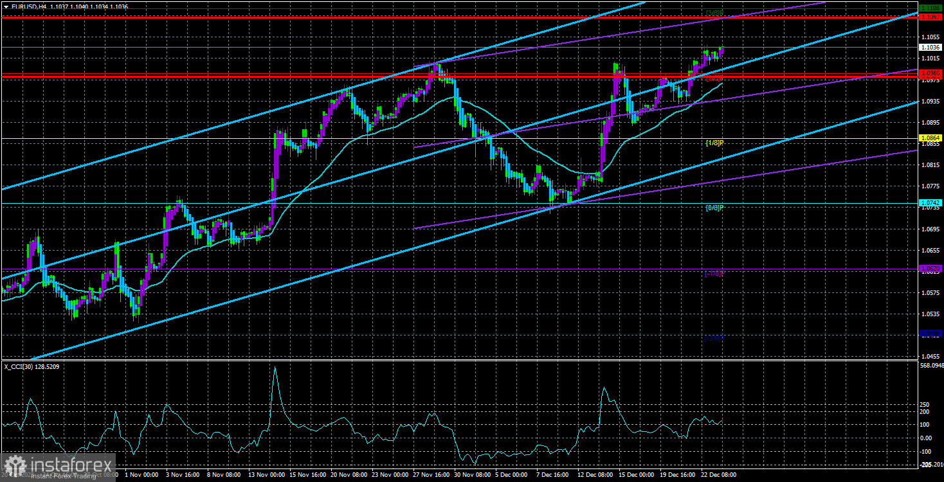The image size is (944, 482).
Task: Click the 1.0935 price scale value
Action: pyautogui.click(x=930, y=102)
